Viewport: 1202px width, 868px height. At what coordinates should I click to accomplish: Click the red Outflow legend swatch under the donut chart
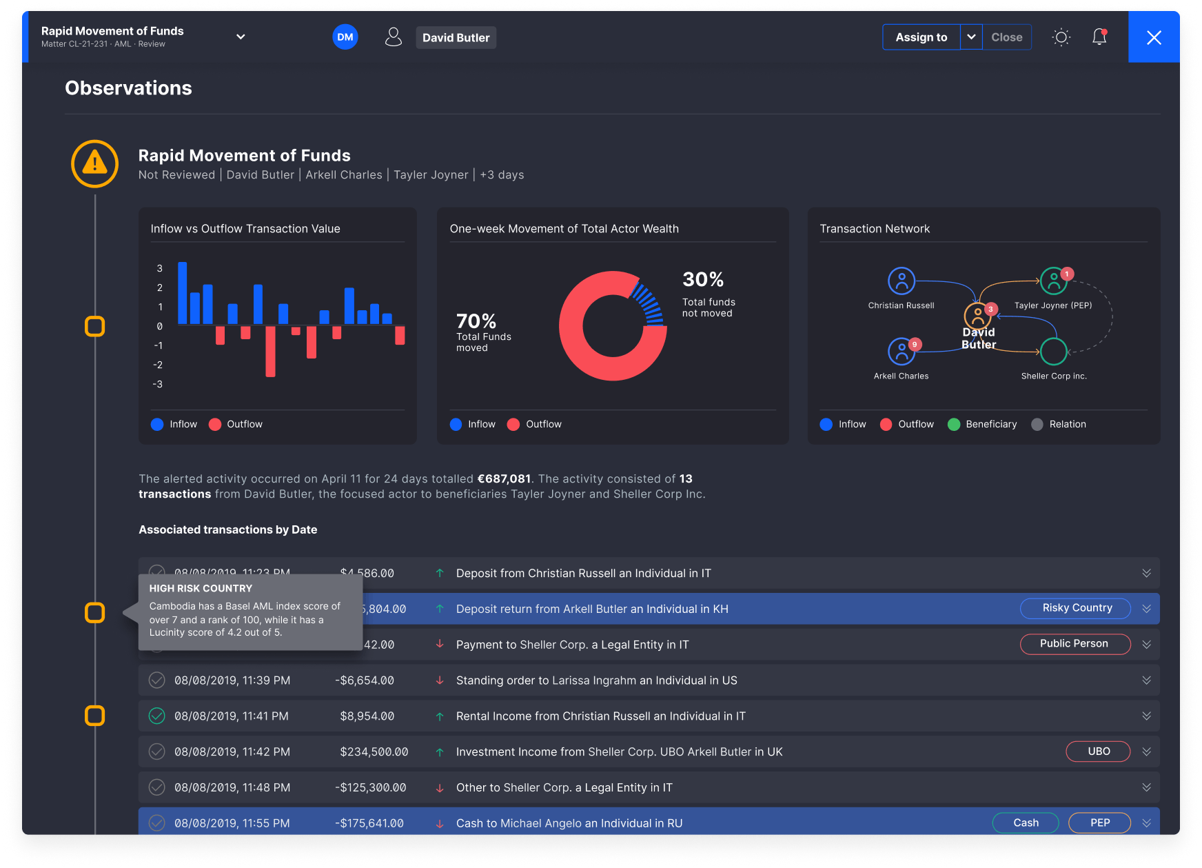(513, 424)
